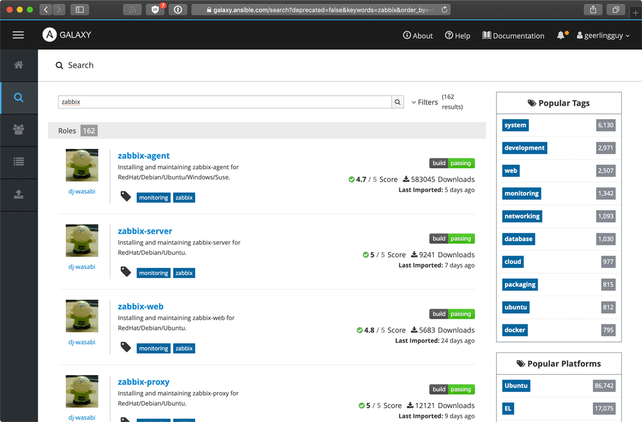Viewport: 642px width, 422px height.
Task: Filter by popular tag web
Action: tap(511, 171)
